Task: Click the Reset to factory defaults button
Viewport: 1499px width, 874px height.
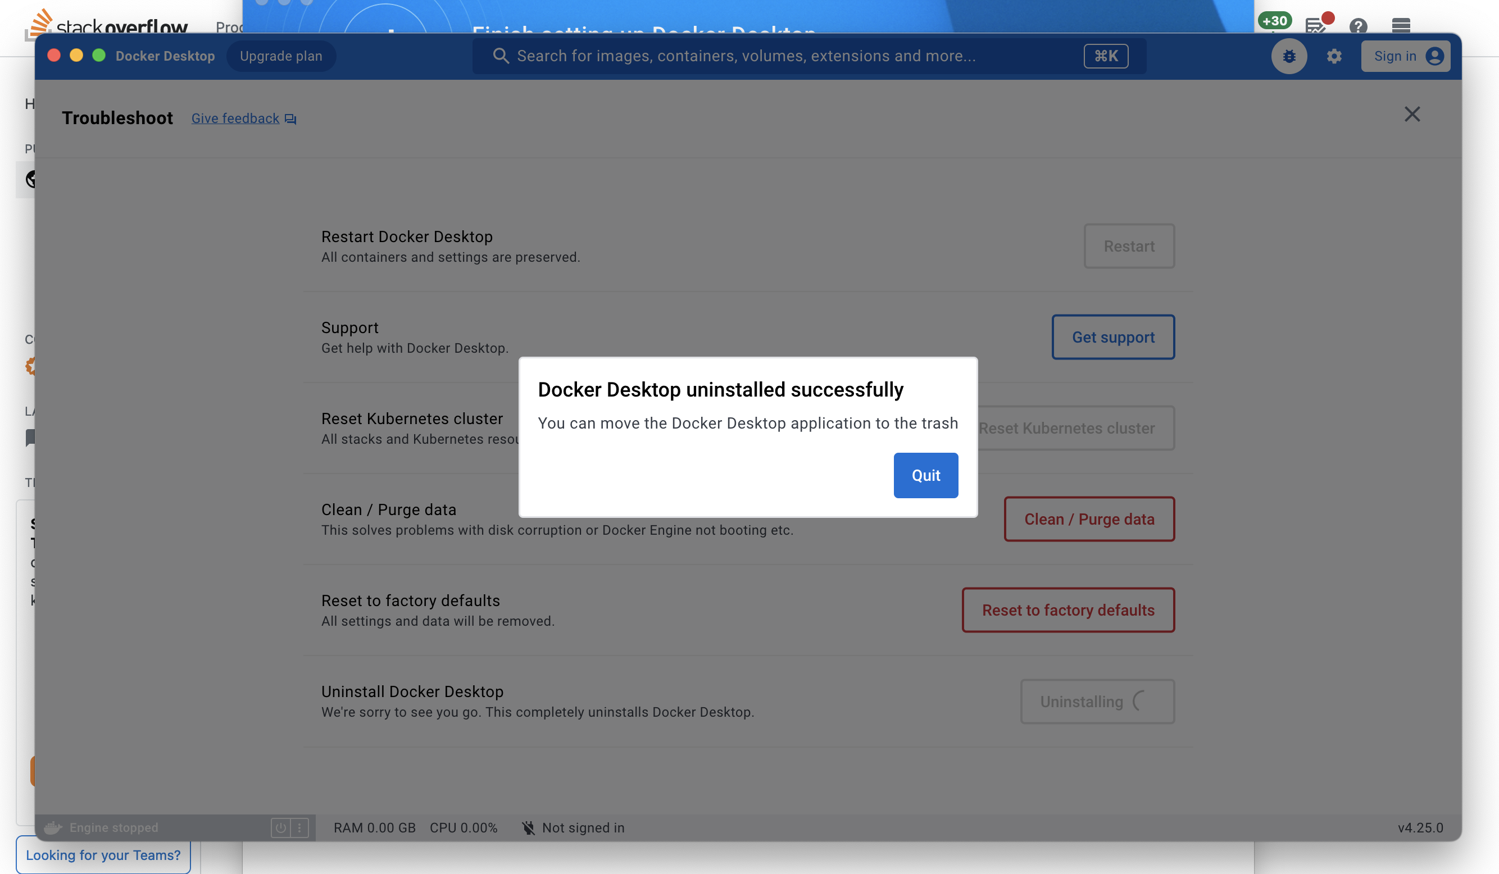Action: click(x=1068, y=610)
